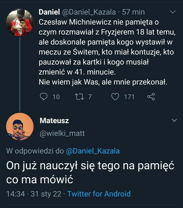Open the @wielki_matt handle

(x=62, y=133)
